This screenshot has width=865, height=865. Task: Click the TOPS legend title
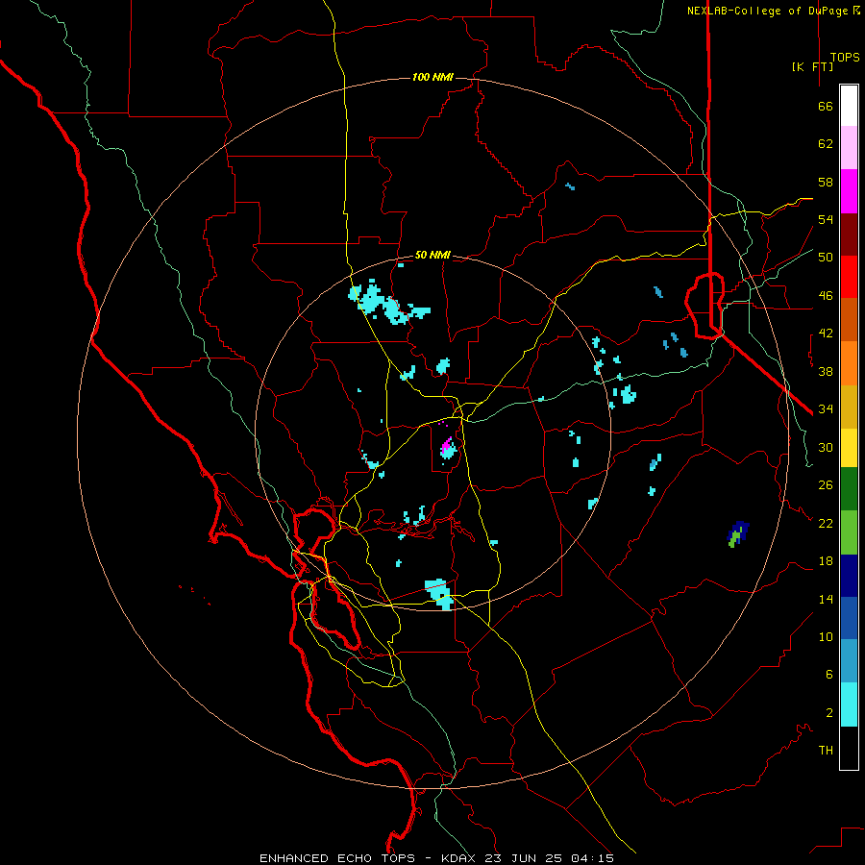coord(845,58)
